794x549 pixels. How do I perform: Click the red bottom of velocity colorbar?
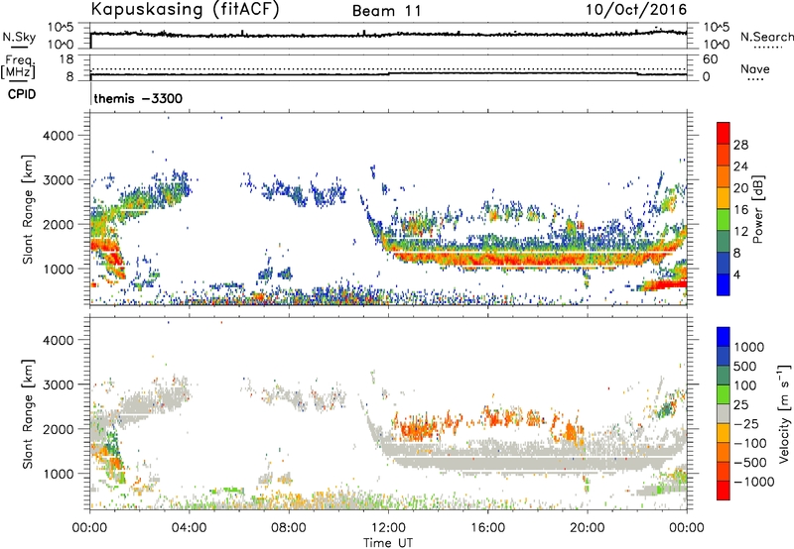tap(724, 491)
